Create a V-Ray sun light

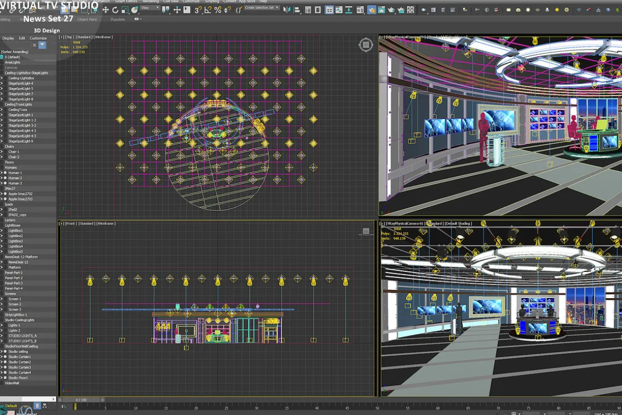557,10
